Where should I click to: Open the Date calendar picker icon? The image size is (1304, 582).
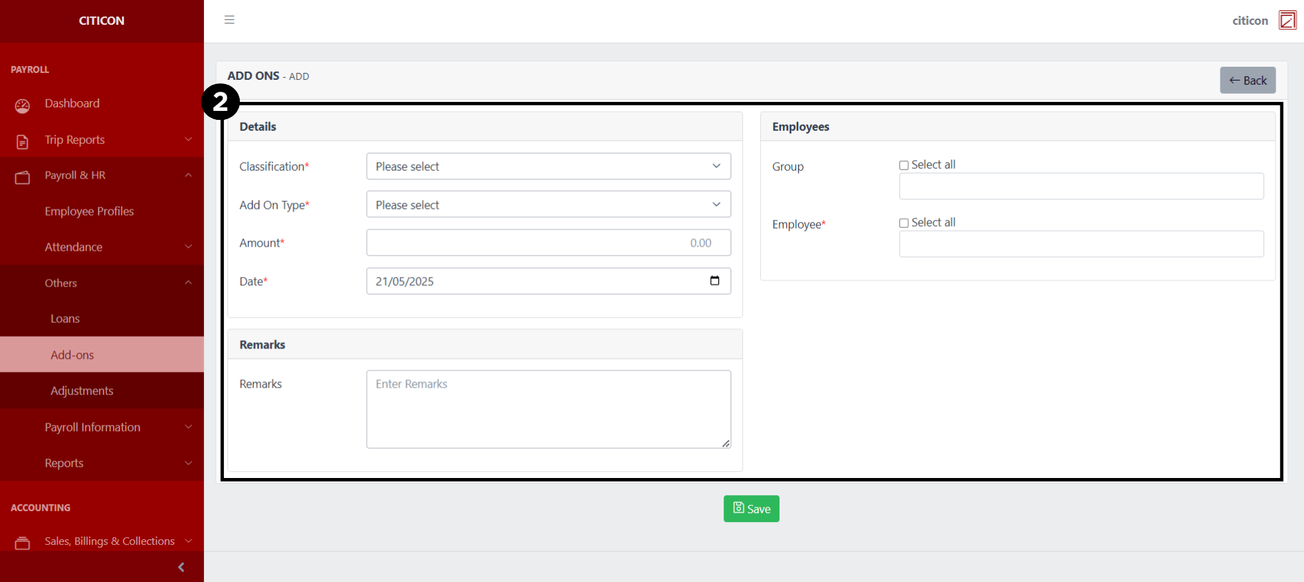(x=715, y=281)
